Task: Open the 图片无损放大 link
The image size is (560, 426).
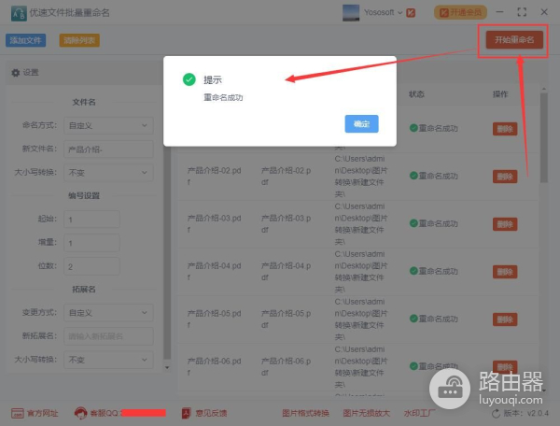Action: coord(367,414)
